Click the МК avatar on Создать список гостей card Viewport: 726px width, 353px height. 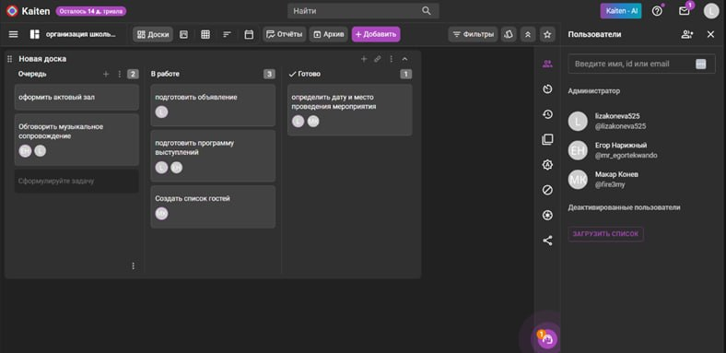point(161,214)
